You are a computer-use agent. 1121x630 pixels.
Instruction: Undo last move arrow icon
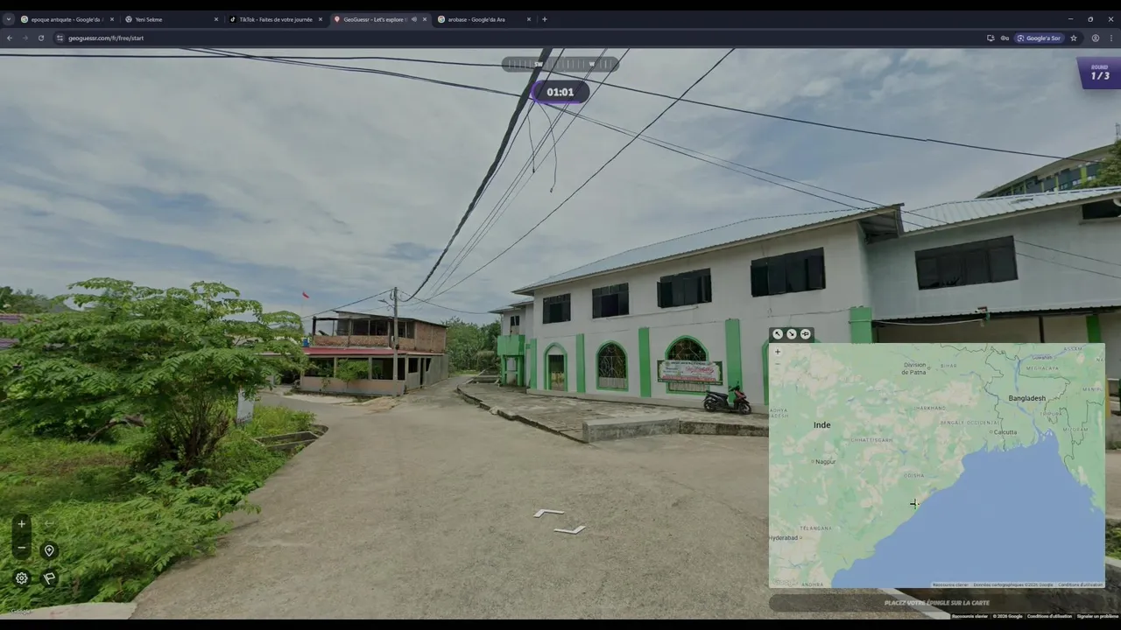49,524
